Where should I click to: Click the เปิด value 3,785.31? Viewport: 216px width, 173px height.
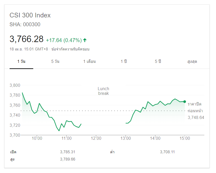coord(67,152)
